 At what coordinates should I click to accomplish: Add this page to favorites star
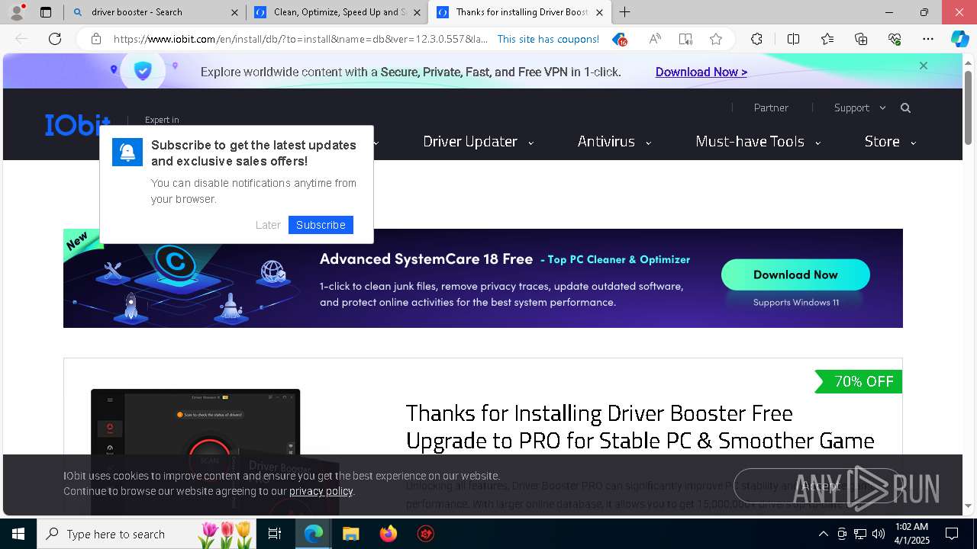pos(716,39)
